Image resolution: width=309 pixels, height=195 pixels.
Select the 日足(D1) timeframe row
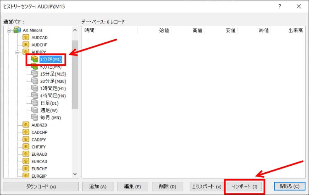coord(49,103)
